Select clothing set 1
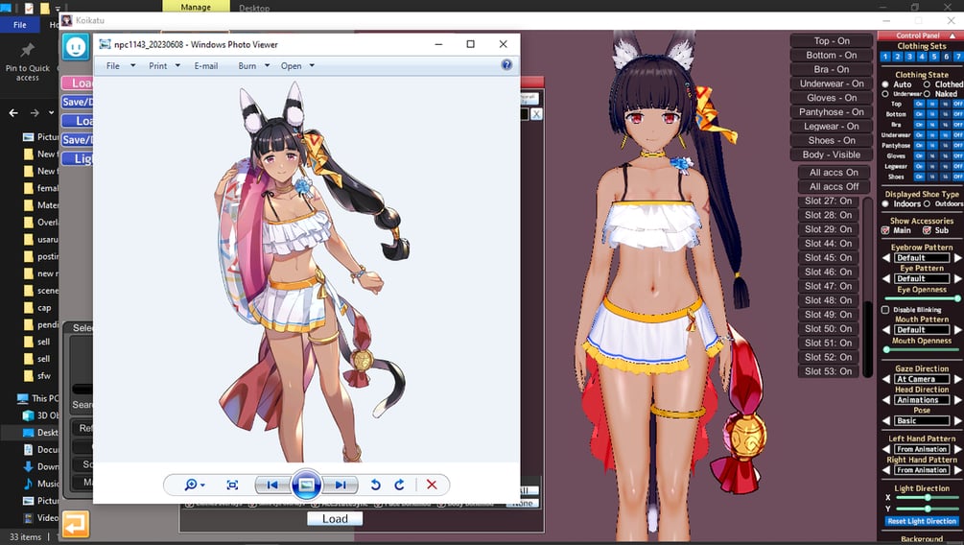The width and height of the screenshot is (964, 545). (x=885, y=57)
